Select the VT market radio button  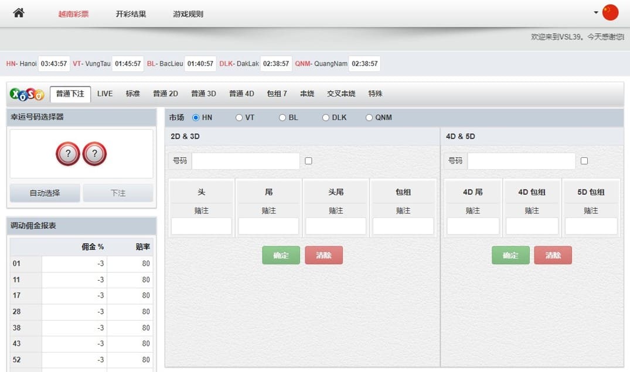pyautogui.click(x=239, y=118)
